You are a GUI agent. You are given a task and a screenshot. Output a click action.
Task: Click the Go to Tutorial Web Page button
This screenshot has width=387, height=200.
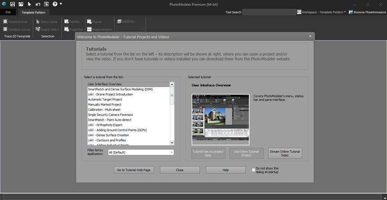[x=134, y=170]
